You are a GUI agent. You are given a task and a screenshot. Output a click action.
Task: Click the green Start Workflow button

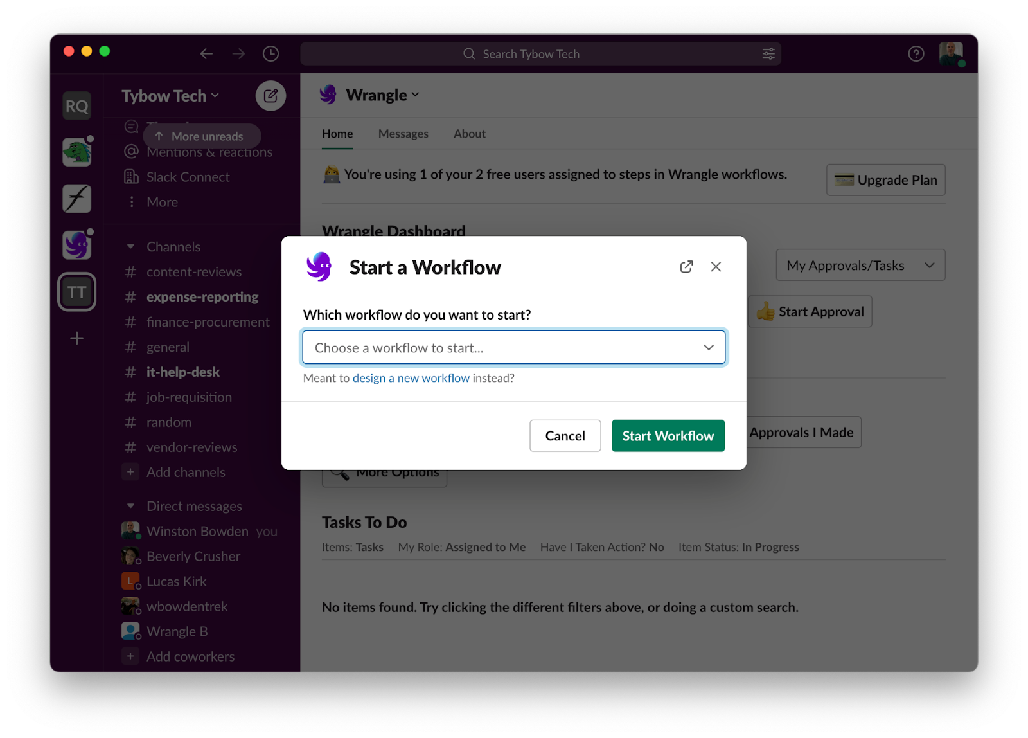[668, 436]
